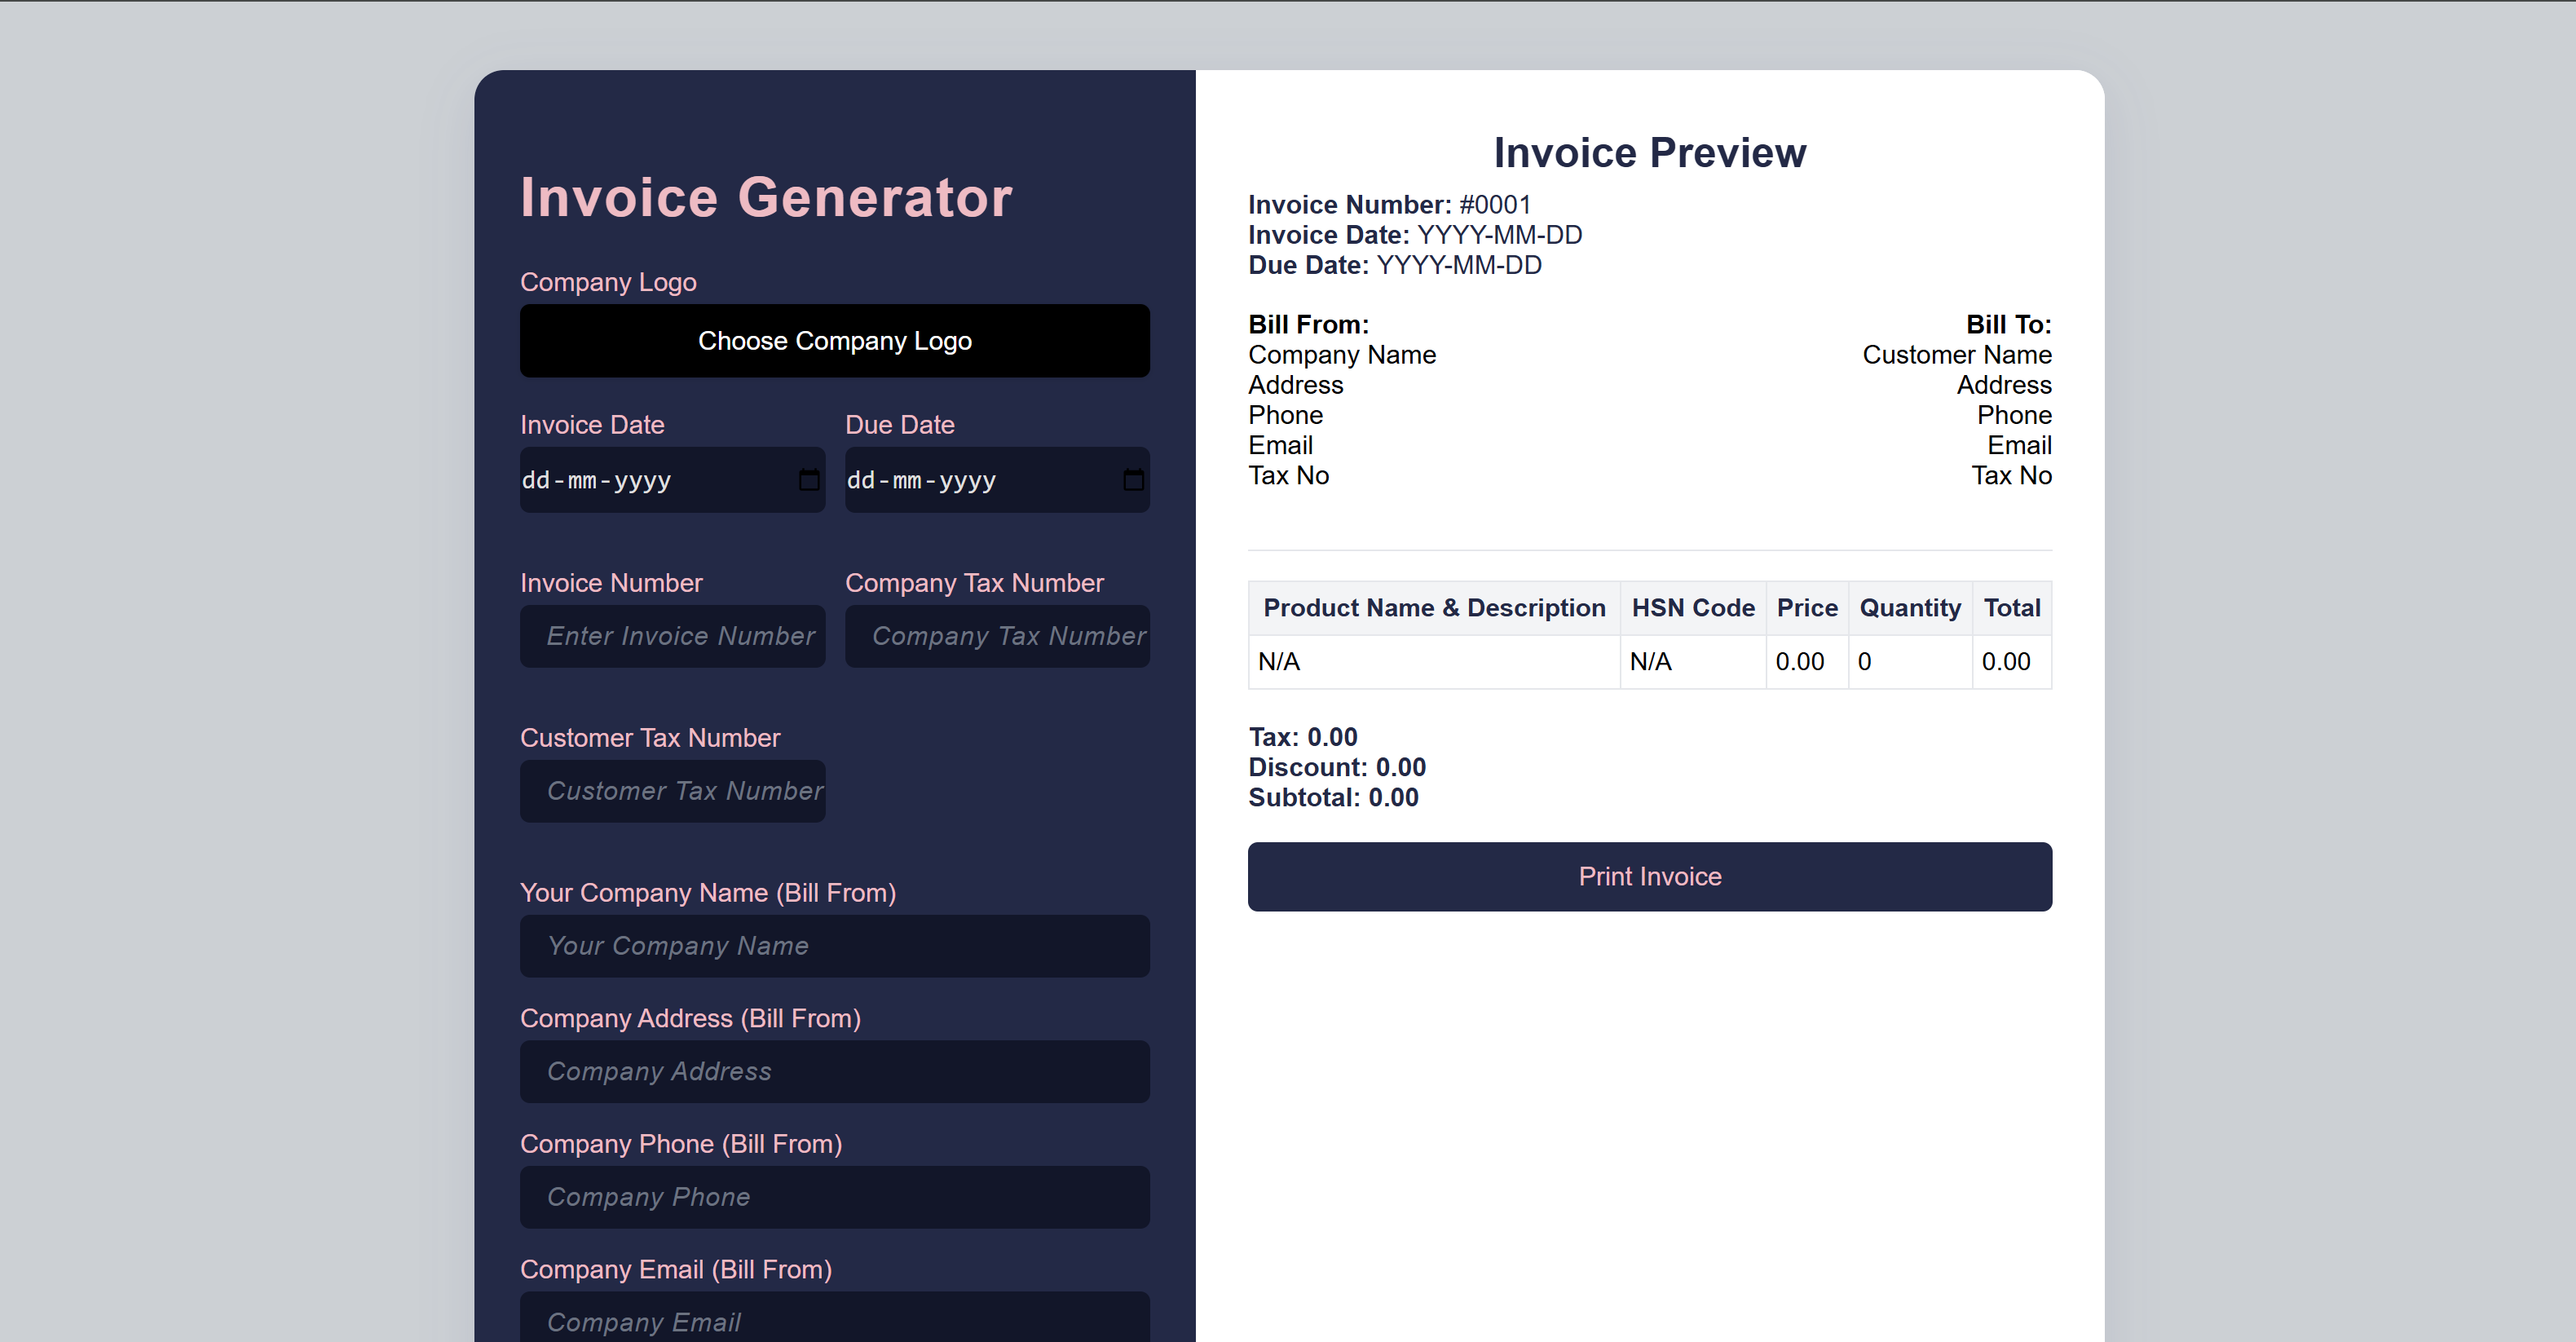Click the N/A cell under HSN Code
Viewport: 2576px width, 1342px height.
(1693, 662)
